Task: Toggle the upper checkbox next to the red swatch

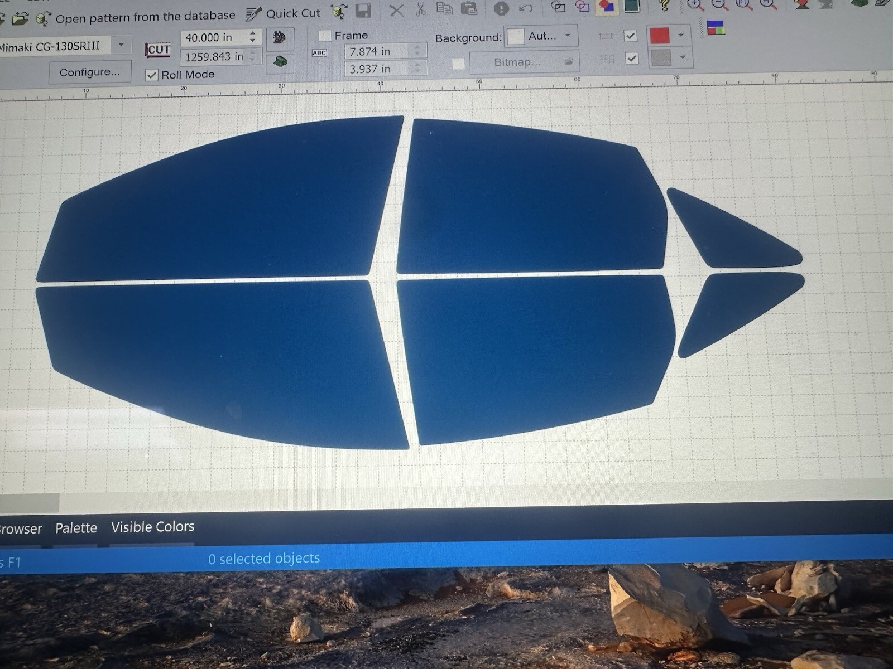Action: click(x=630, y=36)
